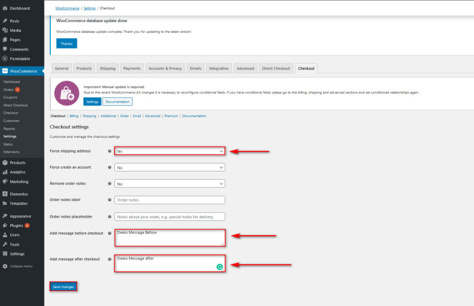Screen dimensions: 474x306
Task: Click the Analytics bar chart icon
Action: [x=5, y=172]
